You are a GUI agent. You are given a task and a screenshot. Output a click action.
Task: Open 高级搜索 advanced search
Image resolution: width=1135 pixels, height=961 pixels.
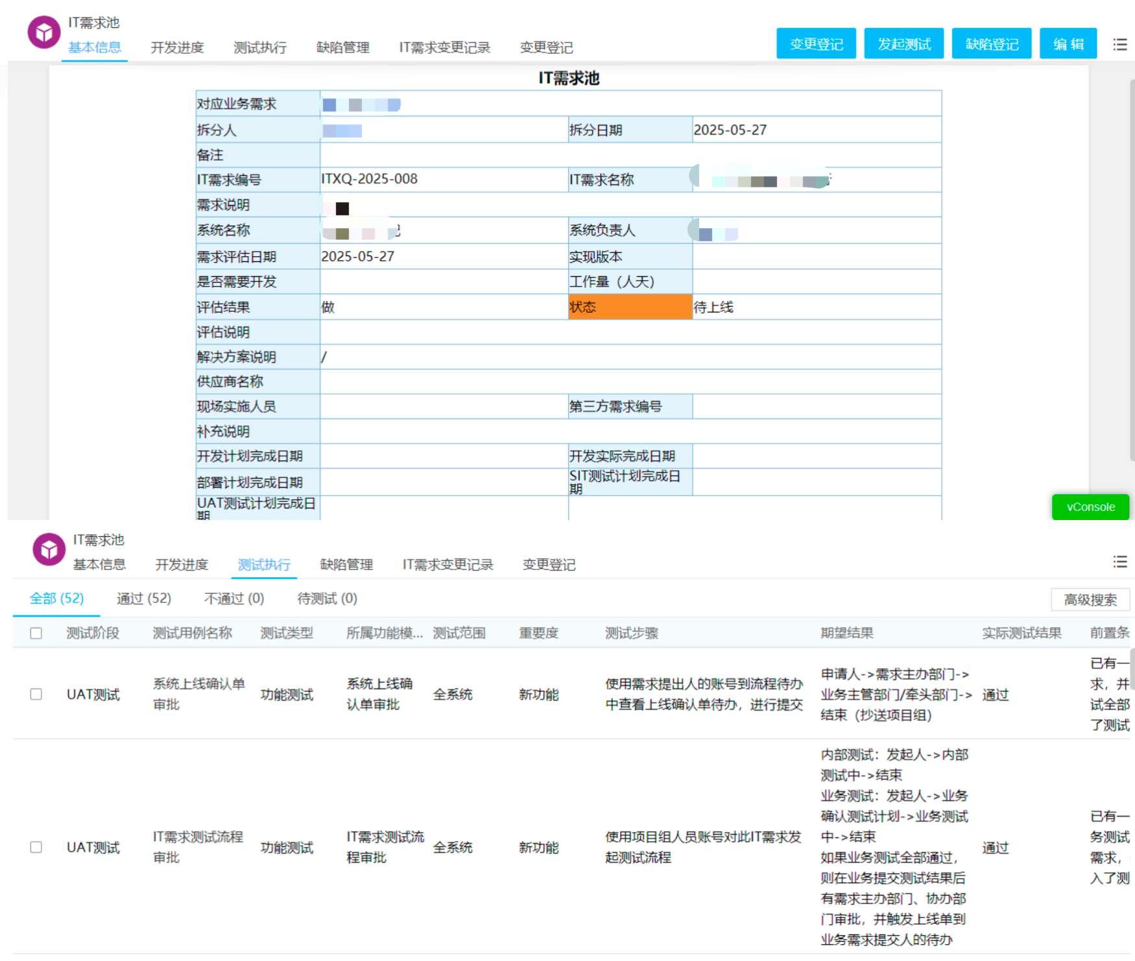point(1090,600)
